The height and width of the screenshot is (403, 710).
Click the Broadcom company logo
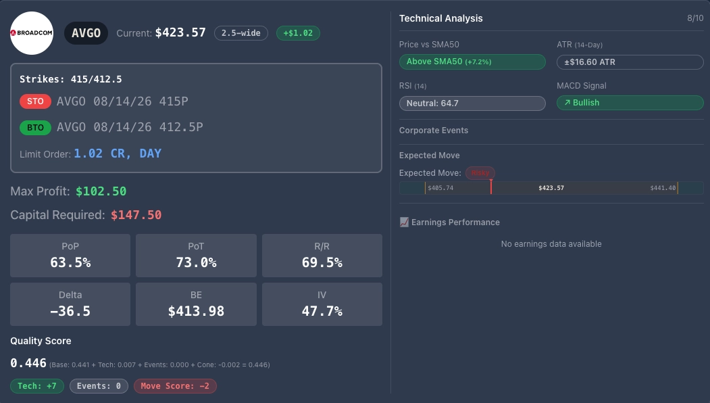(32, 33)
